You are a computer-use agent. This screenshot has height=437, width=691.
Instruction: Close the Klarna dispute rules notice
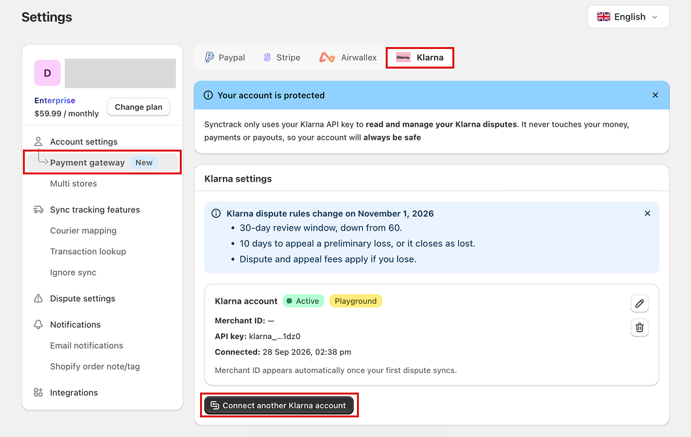click(x=647, y=213)
